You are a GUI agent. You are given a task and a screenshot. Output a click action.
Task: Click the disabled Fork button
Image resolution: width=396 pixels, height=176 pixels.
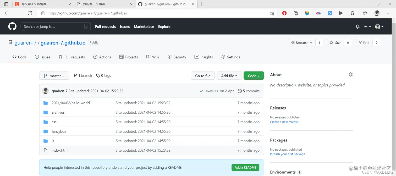pyautogui.click(x=364, y=43)
